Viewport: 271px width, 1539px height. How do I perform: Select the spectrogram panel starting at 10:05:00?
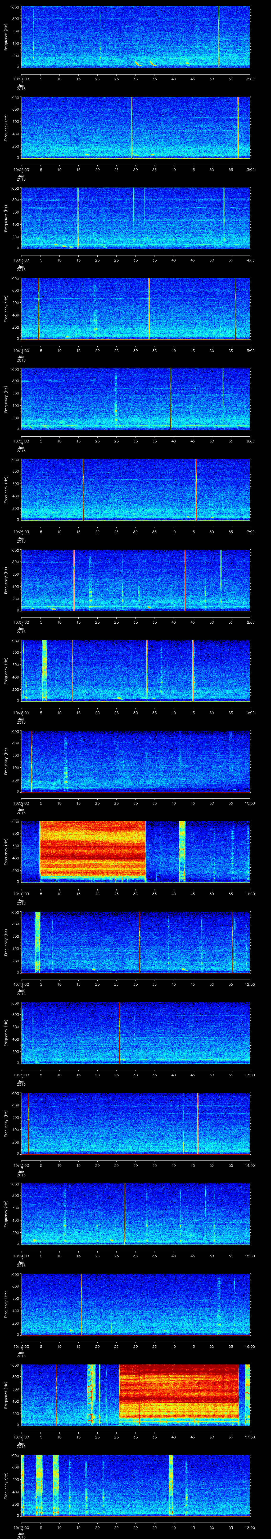pyautogui.click(x=135, y=399)
